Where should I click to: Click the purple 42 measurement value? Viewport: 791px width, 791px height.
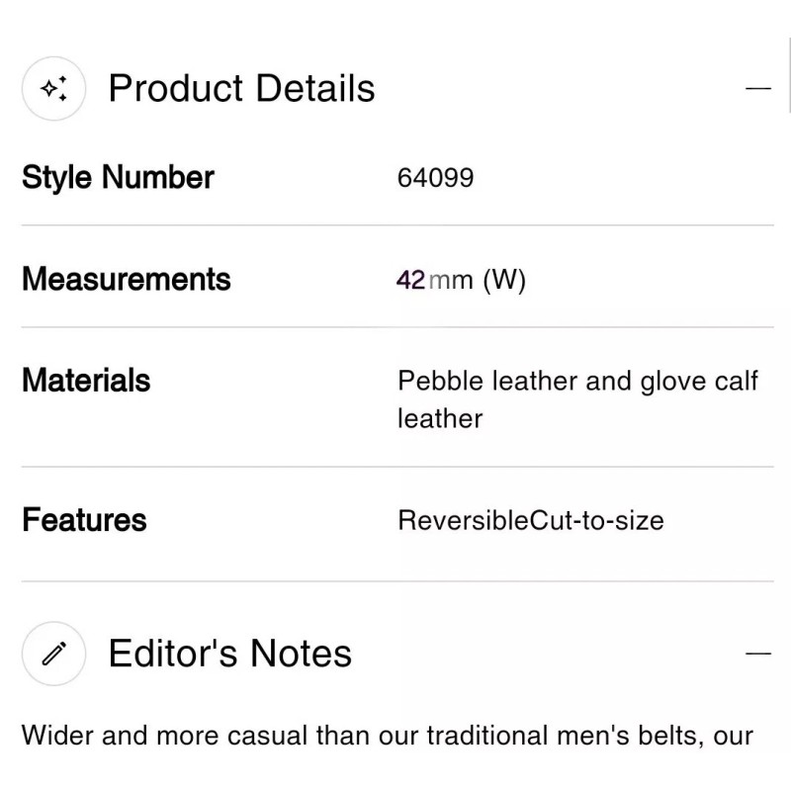tap(410, 280)
